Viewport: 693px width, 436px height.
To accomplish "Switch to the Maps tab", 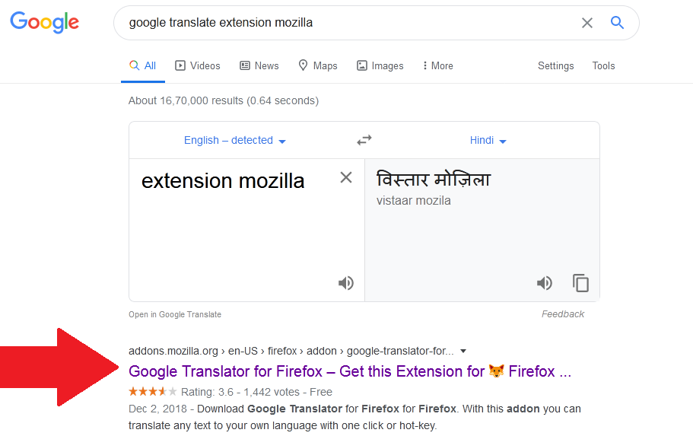I will click(318, 65).
